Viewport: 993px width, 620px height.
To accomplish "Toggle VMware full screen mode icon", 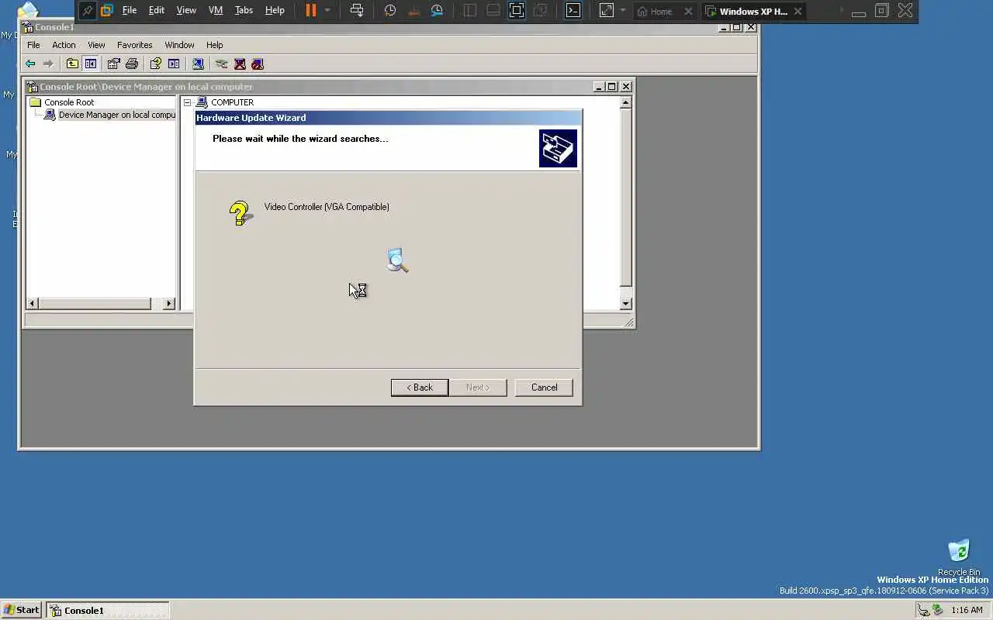I will [517, 11].
